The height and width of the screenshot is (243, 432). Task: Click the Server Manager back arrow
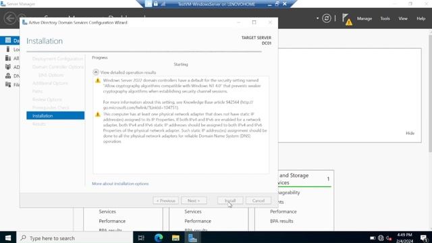[10, 18]
